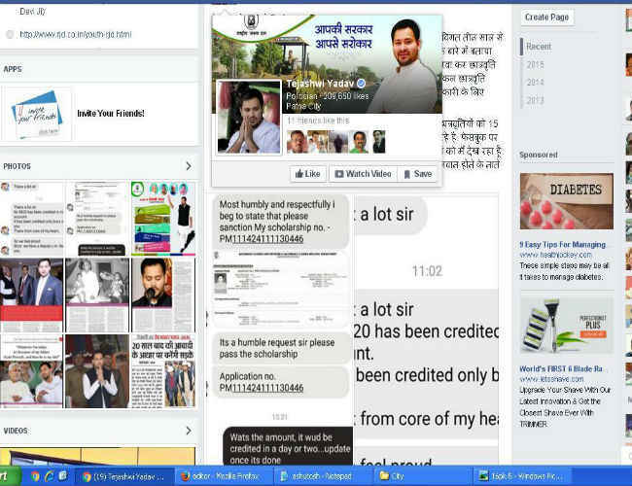
Task: Open the Invite Your Friends app thumbnail
Action: [x=37, y=114]
